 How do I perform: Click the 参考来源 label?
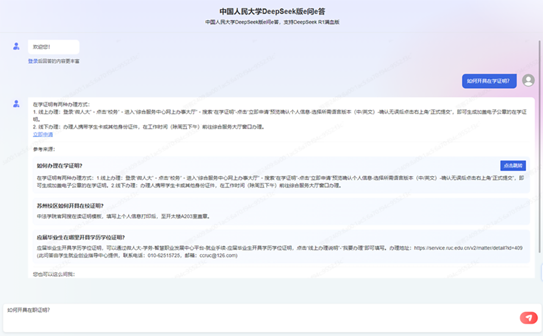[44, 150]
